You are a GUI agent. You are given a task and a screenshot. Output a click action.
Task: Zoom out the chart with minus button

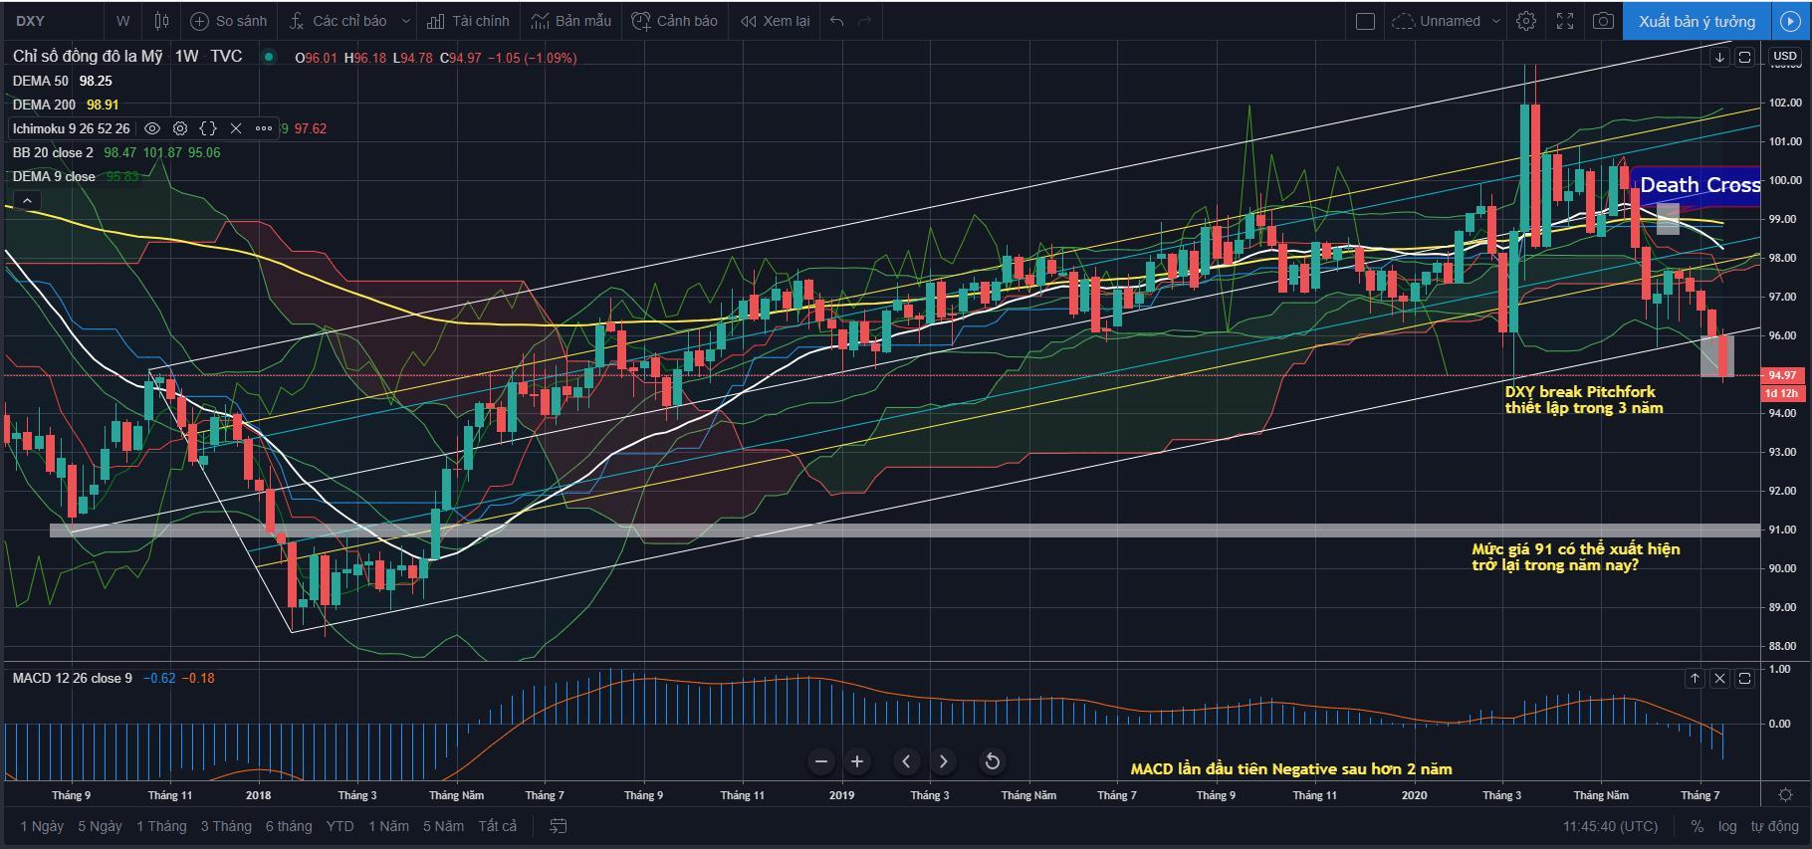pos(821,761)
